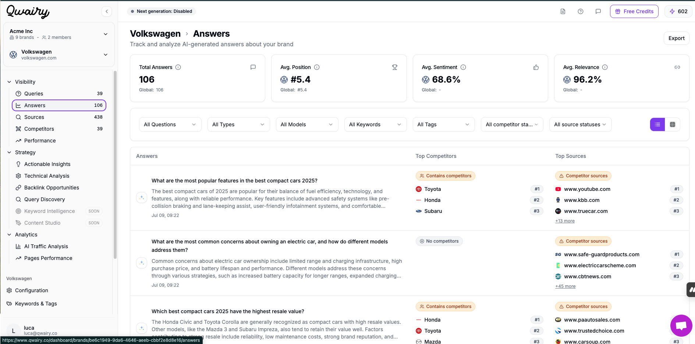Click the sparkle icon beside the resale value answer

pos(142,328)
